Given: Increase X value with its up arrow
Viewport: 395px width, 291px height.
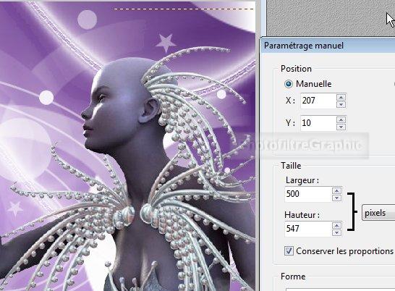Looking at the screenshot, I should click(341, 97).
